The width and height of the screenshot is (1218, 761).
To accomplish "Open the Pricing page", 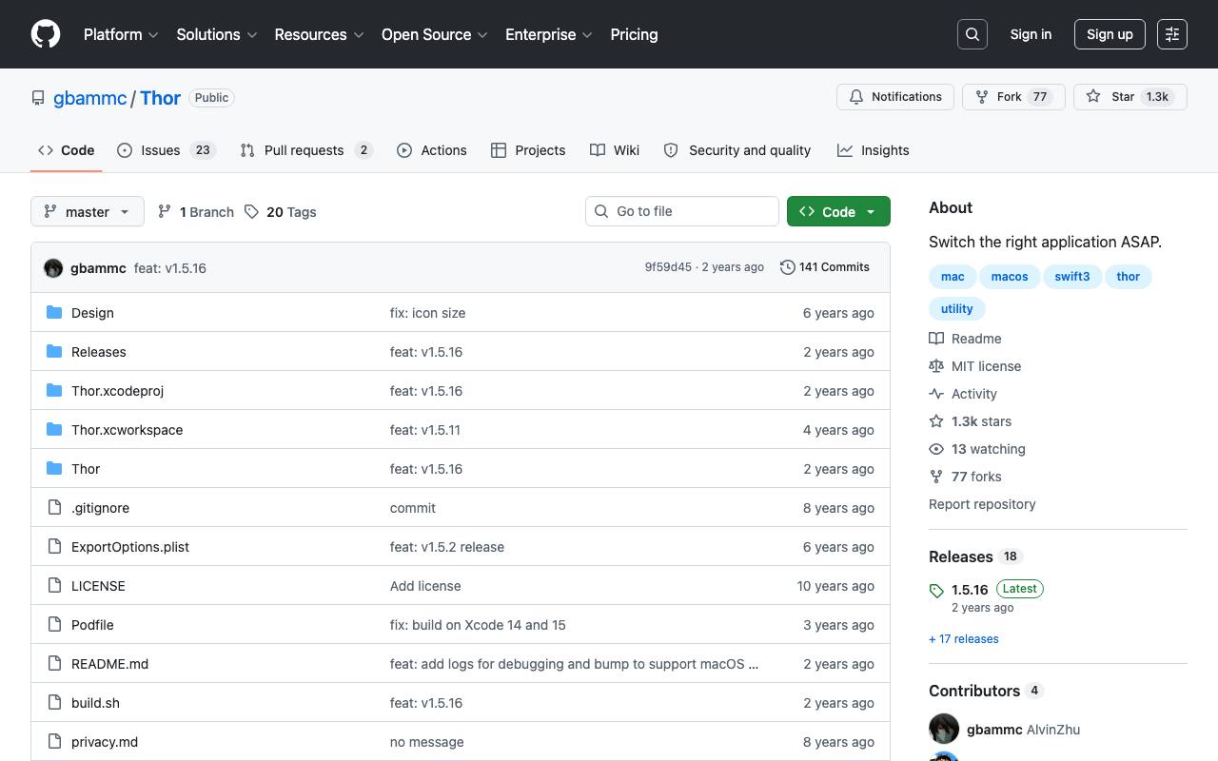I will [634, 34].
